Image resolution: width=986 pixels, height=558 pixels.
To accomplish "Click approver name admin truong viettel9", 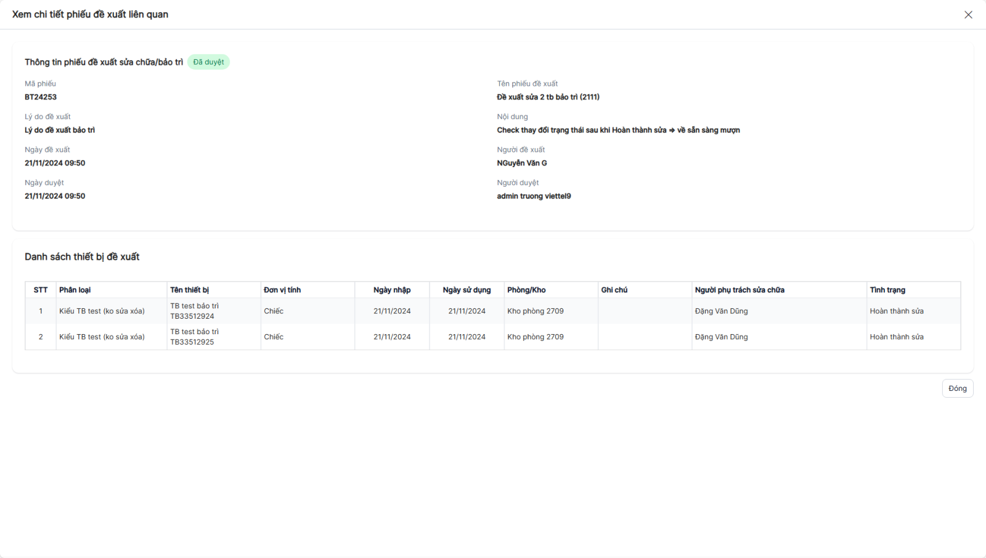I will [x=534, y=196].
